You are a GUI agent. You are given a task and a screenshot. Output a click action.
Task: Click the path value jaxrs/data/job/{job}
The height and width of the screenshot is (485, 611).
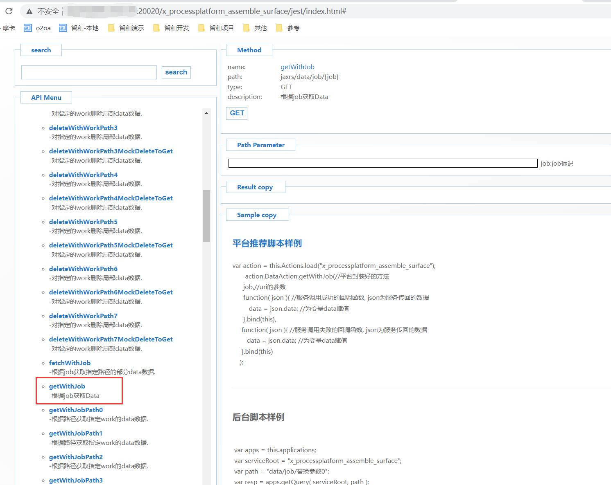309,76
